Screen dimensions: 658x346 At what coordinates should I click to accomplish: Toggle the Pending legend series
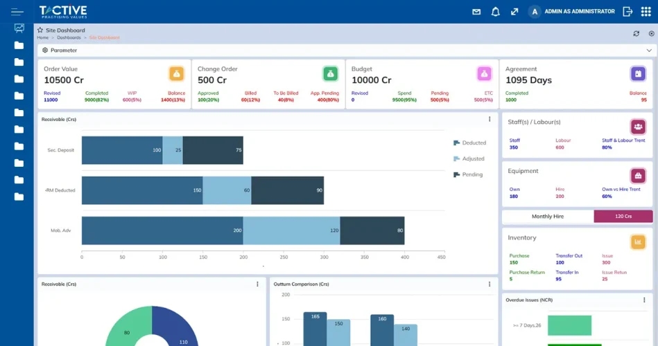pos(468,174)
